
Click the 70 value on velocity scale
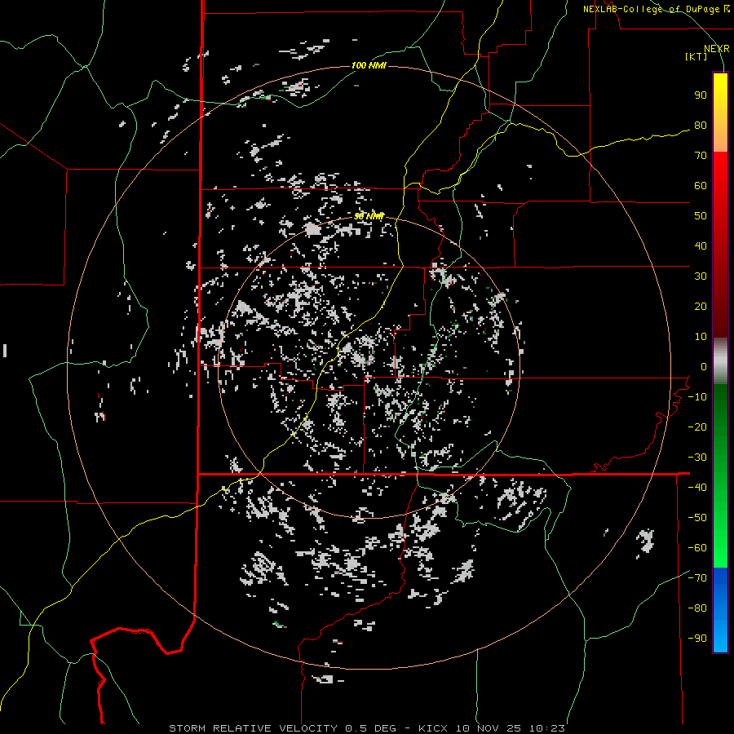click(701, 156)
